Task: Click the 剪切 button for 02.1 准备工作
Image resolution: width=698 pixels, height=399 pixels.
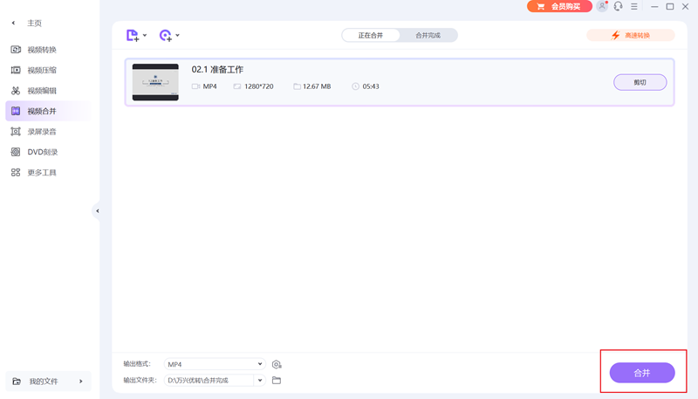Action: (640, 82)
